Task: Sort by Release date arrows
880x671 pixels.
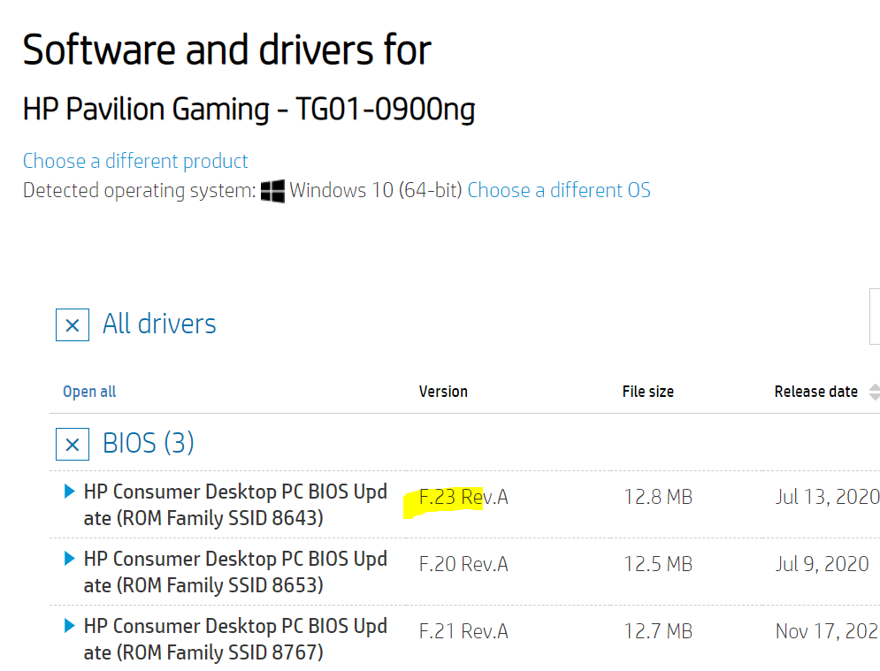Action: 875,392
